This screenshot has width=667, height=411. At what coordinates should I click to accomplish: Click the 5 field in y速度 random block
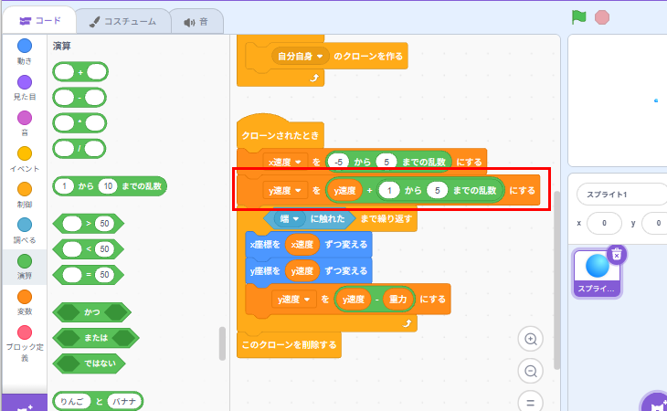click(x=437, y=190)
